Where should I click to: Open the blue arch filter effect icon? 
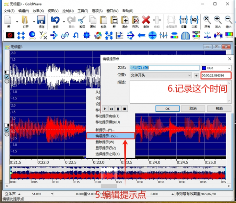pos(185,35)
